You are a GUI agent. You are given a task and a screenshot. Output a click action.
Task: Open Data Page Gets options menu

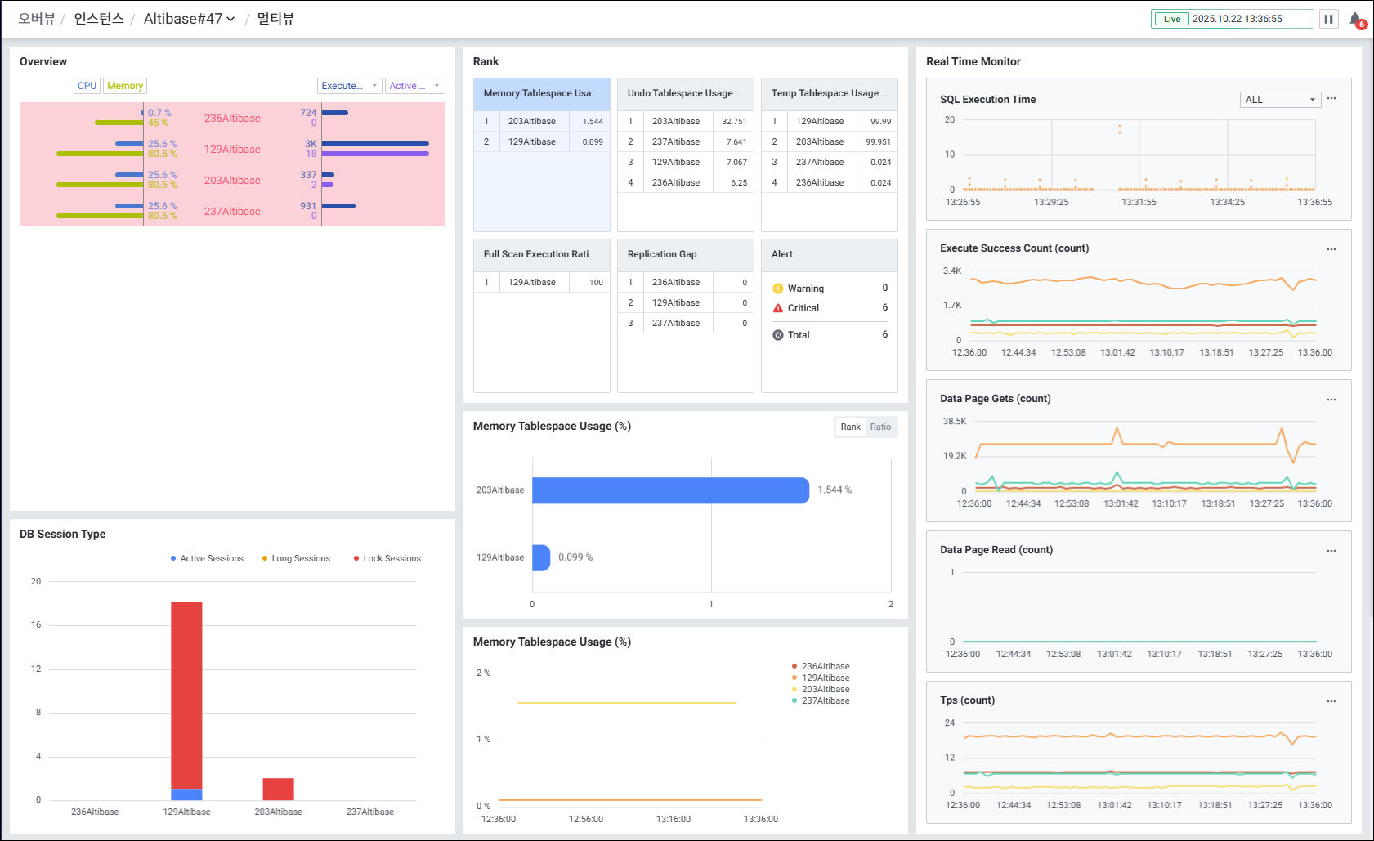point(1331,400)
